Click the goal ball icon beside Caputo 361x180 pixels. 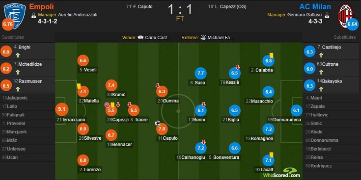click(158, 124)
